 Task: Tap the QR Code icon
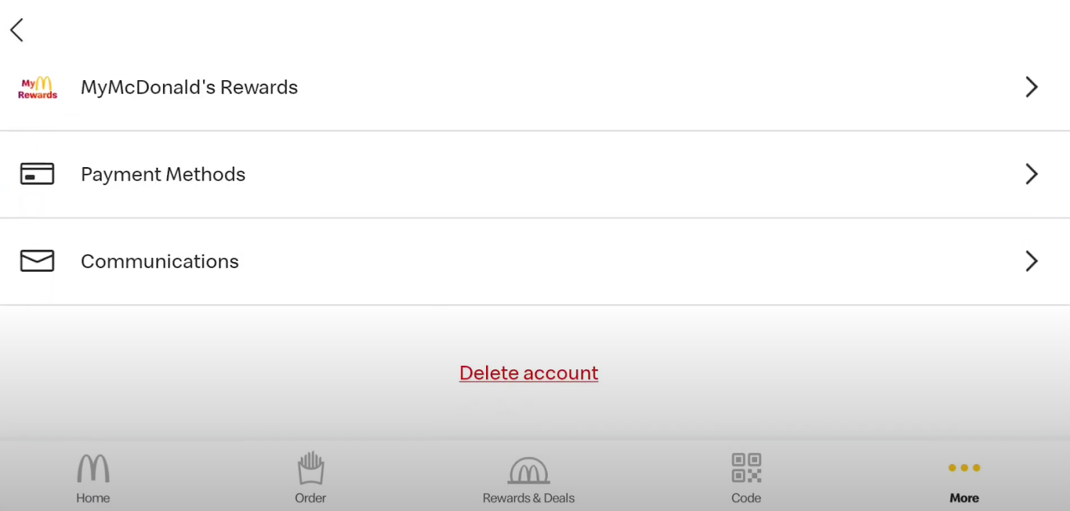[746, 468]
